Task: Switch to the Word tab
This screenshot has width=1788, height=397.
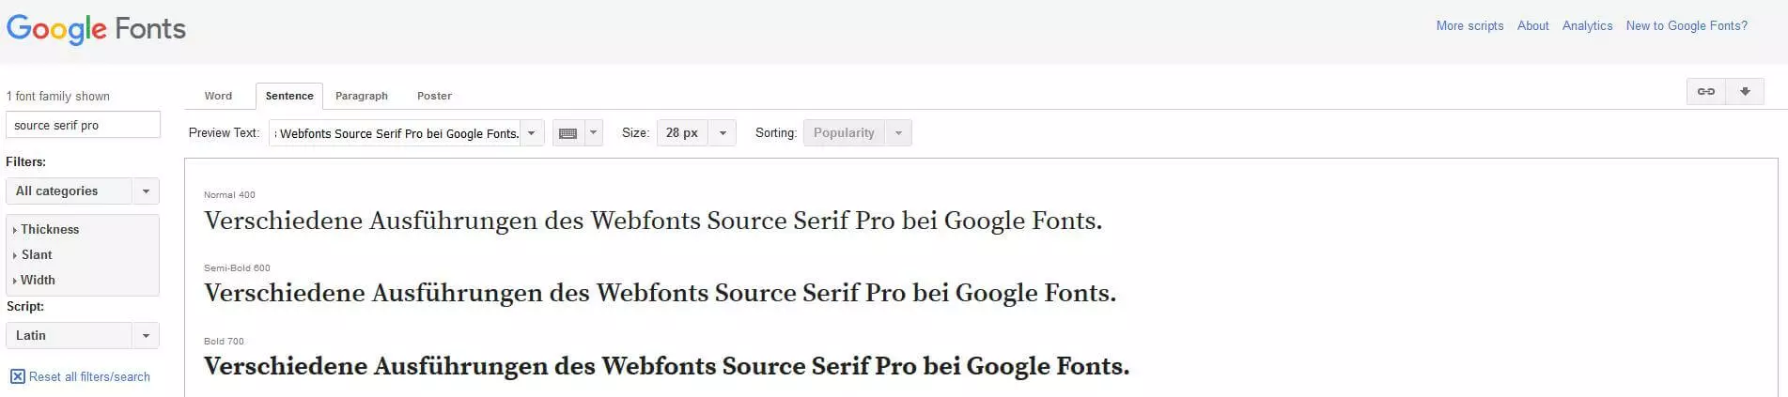Action: tap(218, 96)
